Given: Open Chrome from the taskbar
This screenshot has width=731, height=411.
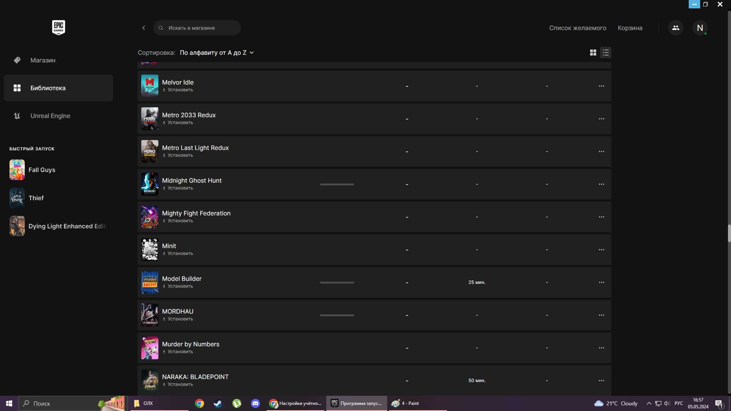Looking at the screenshot, I should pyautogui.click(x=200, y=403).
